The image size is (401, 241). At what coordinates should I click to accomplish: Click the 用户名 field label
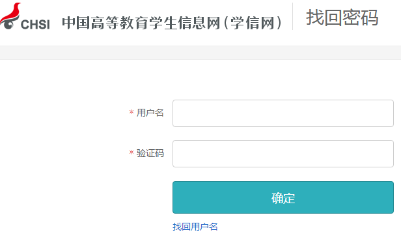click(x=150, y=113)
